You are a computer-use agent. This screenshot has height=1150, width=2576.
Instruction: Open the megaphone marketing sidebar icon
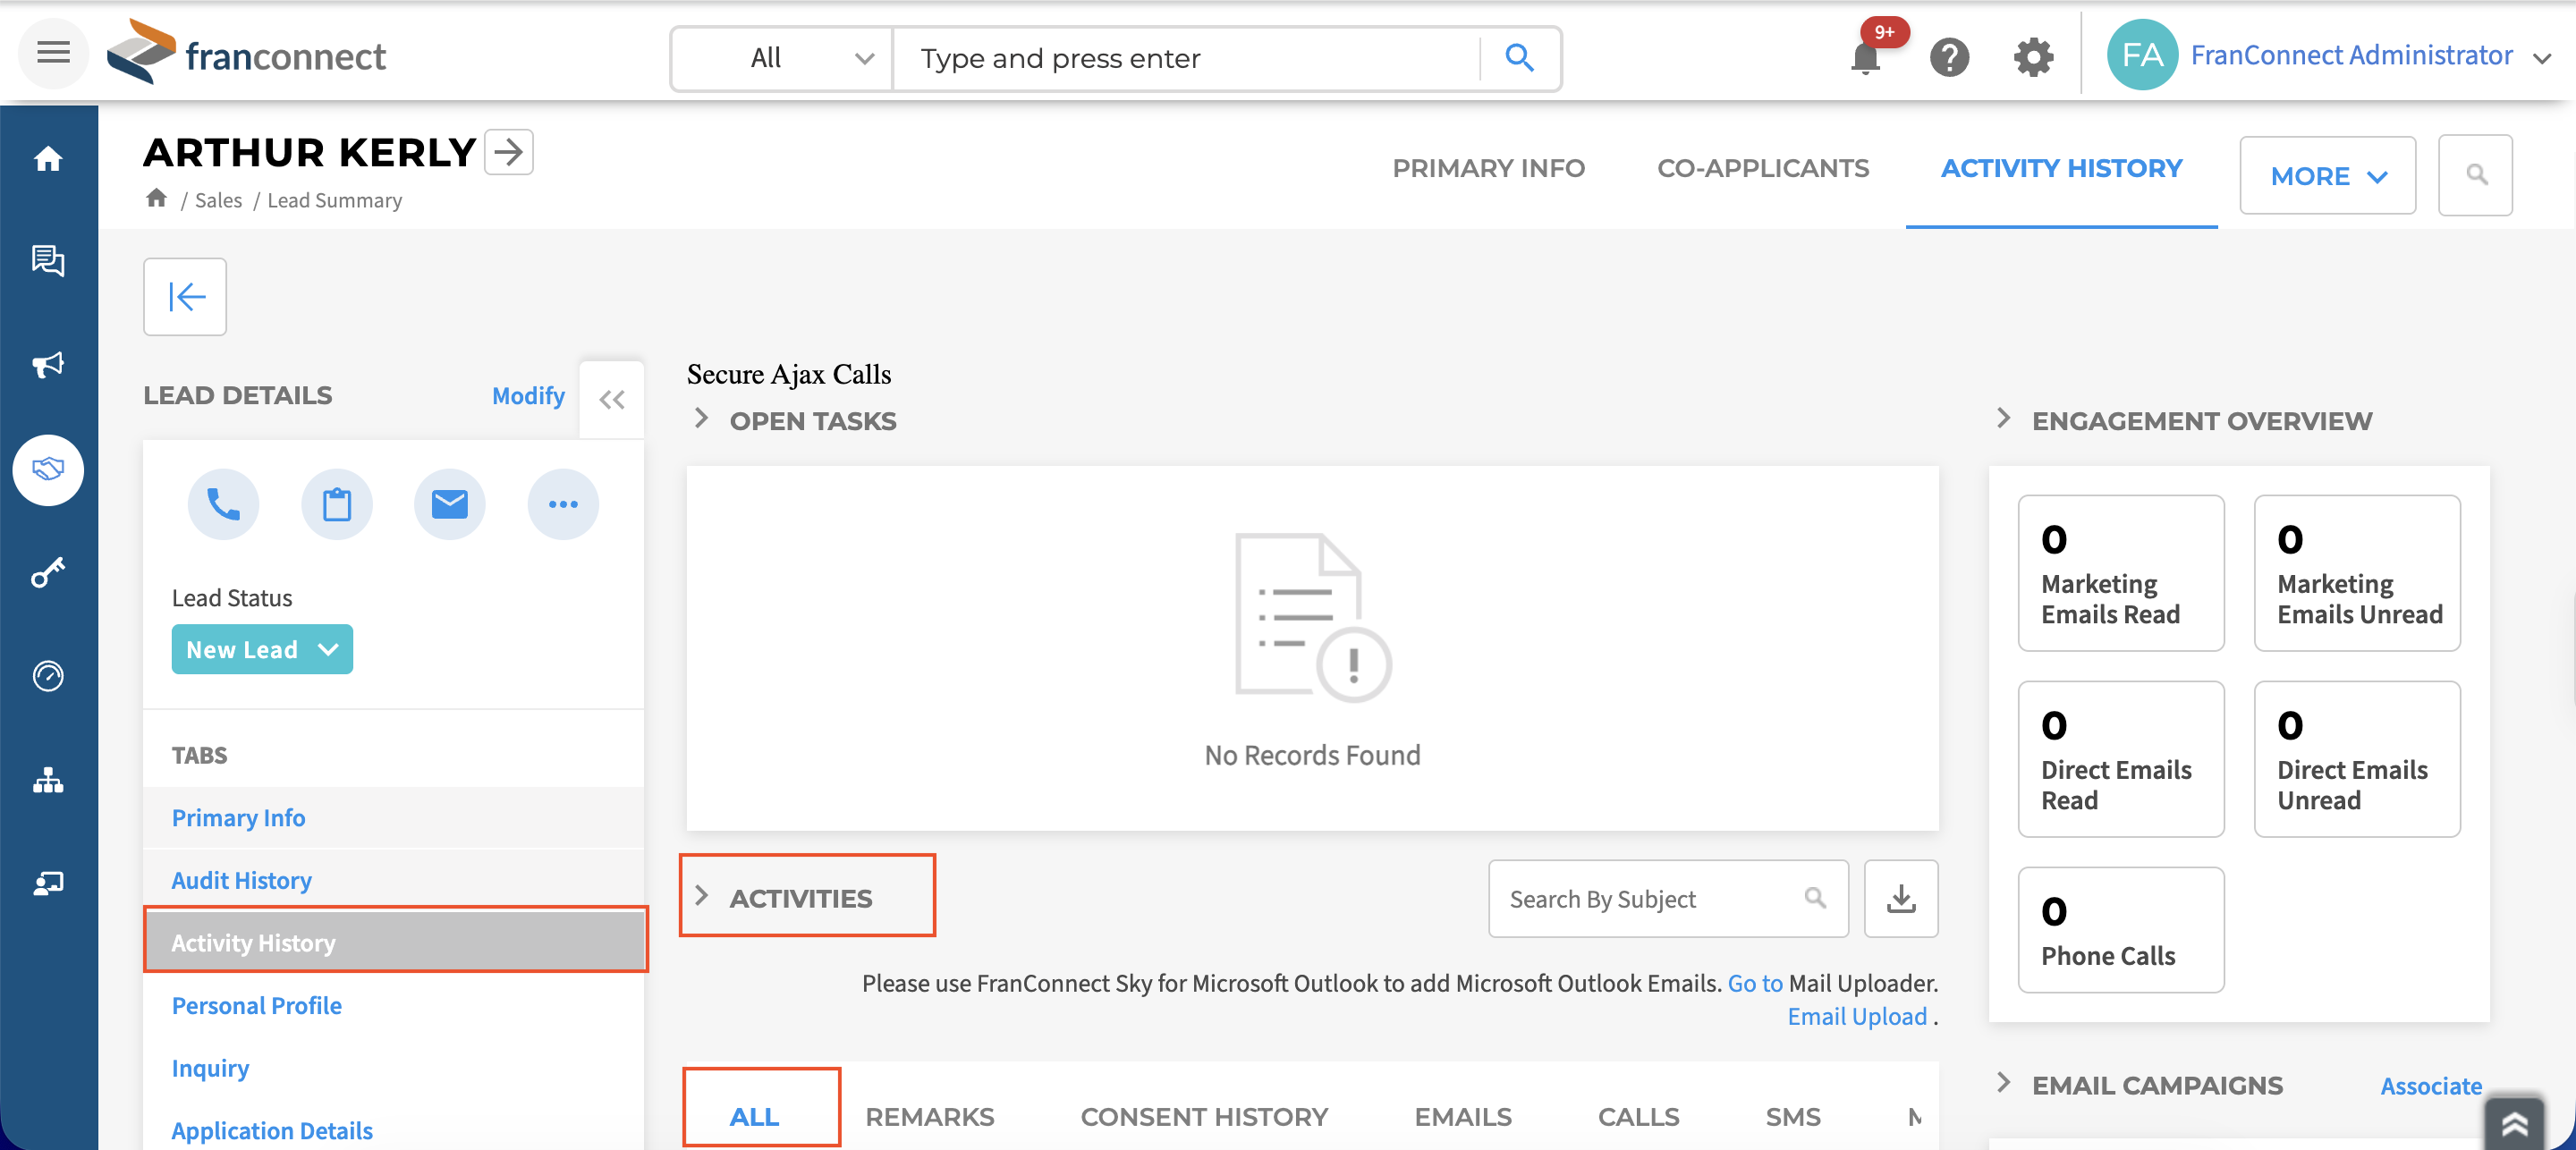(48, 365)
